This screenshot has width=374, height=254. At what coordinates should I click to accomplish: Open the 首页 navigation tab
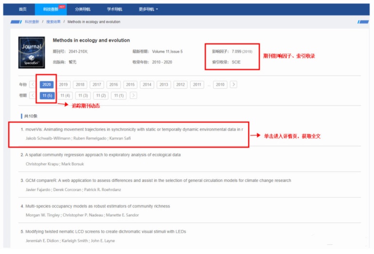(23, 9)
